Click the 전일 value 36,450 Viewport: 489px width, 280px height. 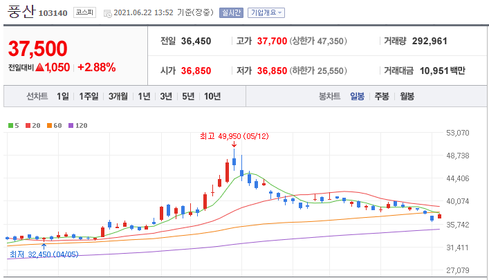(x=196, y=41)
